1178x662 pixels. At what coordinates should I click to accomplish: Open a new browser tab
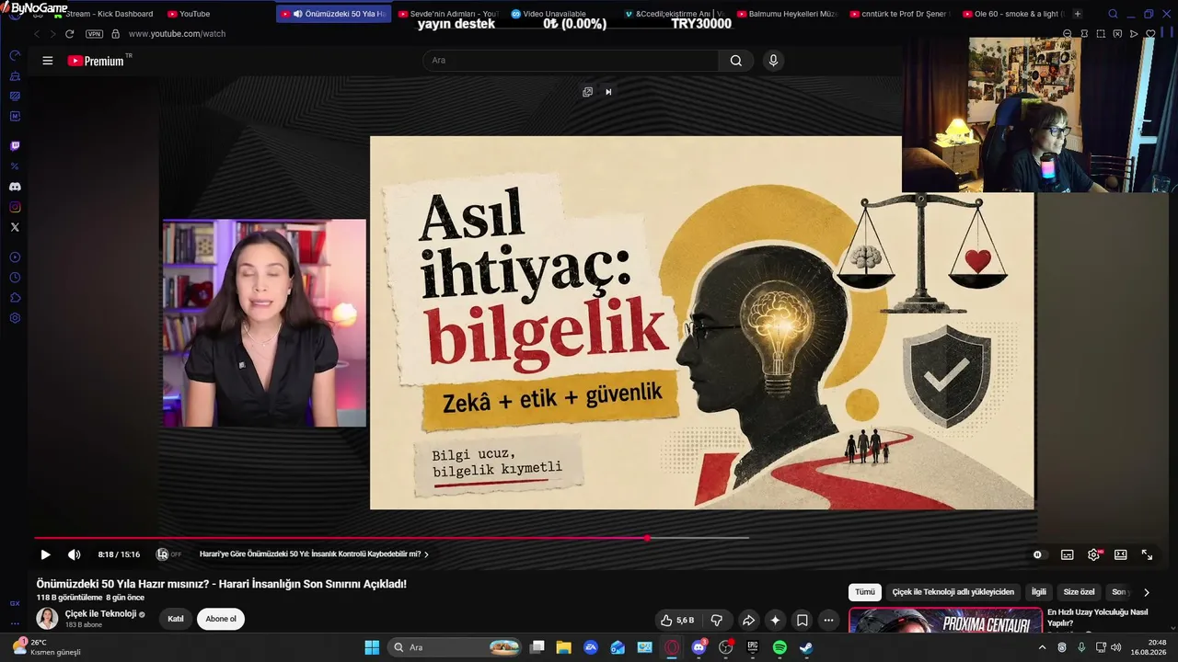(x=1078, y=14)
